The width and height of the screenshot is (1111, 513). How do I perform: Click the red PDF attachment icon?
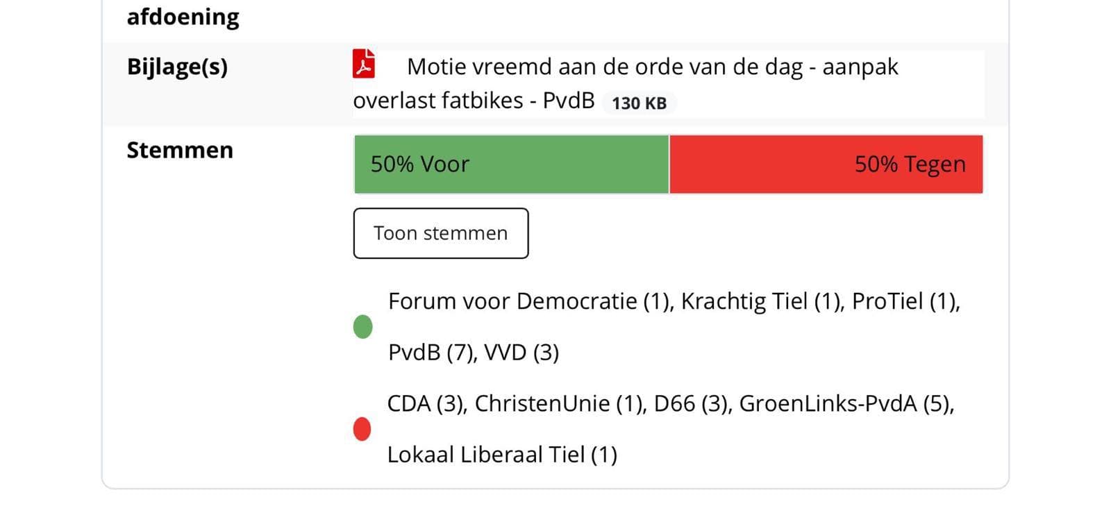point(364,64)
